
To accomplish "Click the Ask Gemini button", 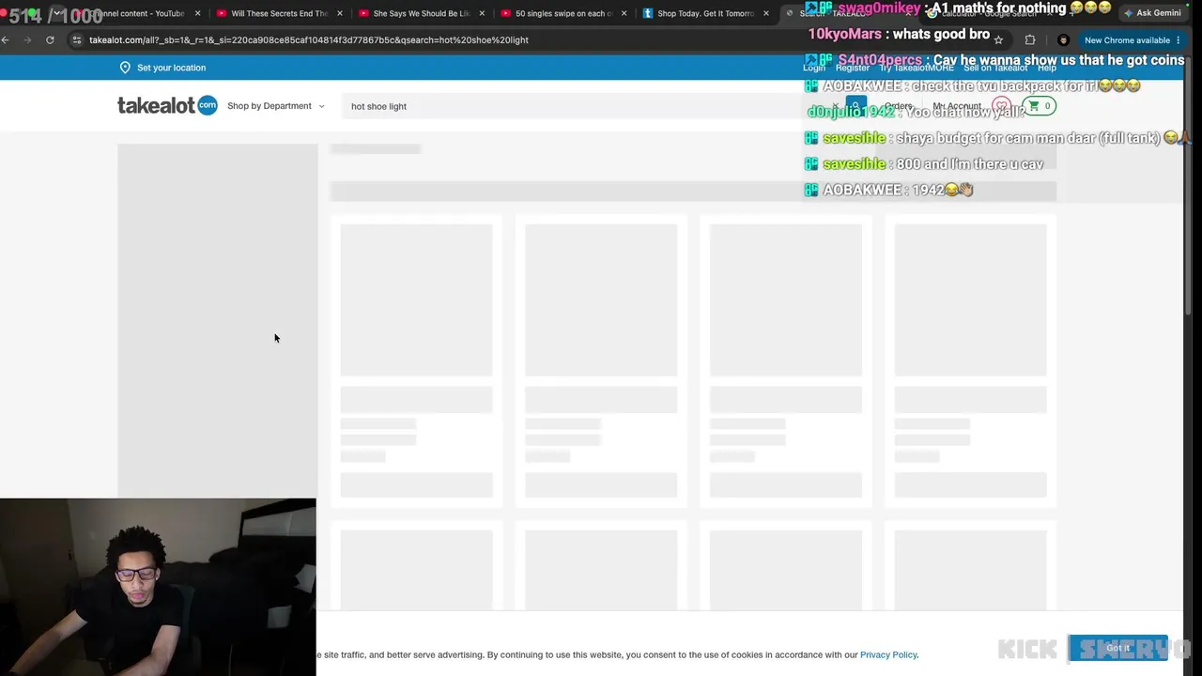I will pyautogui.click(x=1153, y=13).
